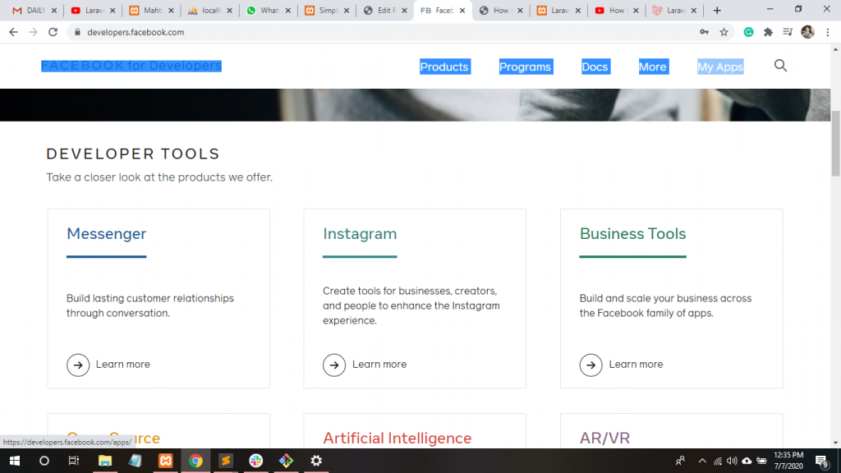The height and width of the screenshot is (473, 841).
Task: Click Business Tools Learn more arrow icon
Action: pos(591,365)
